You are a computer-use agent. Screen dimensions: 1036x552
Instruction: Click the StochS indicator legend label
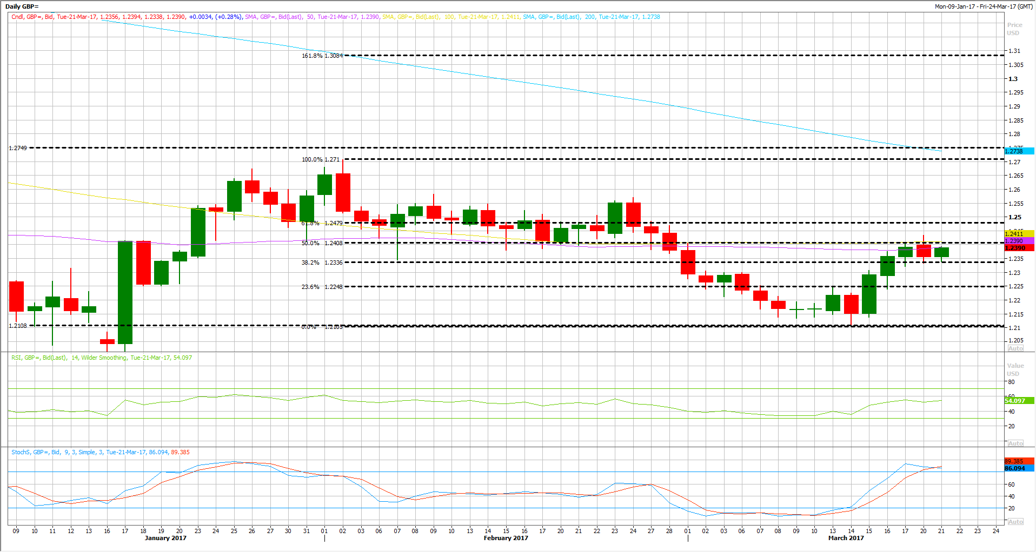tap(101, 452)
